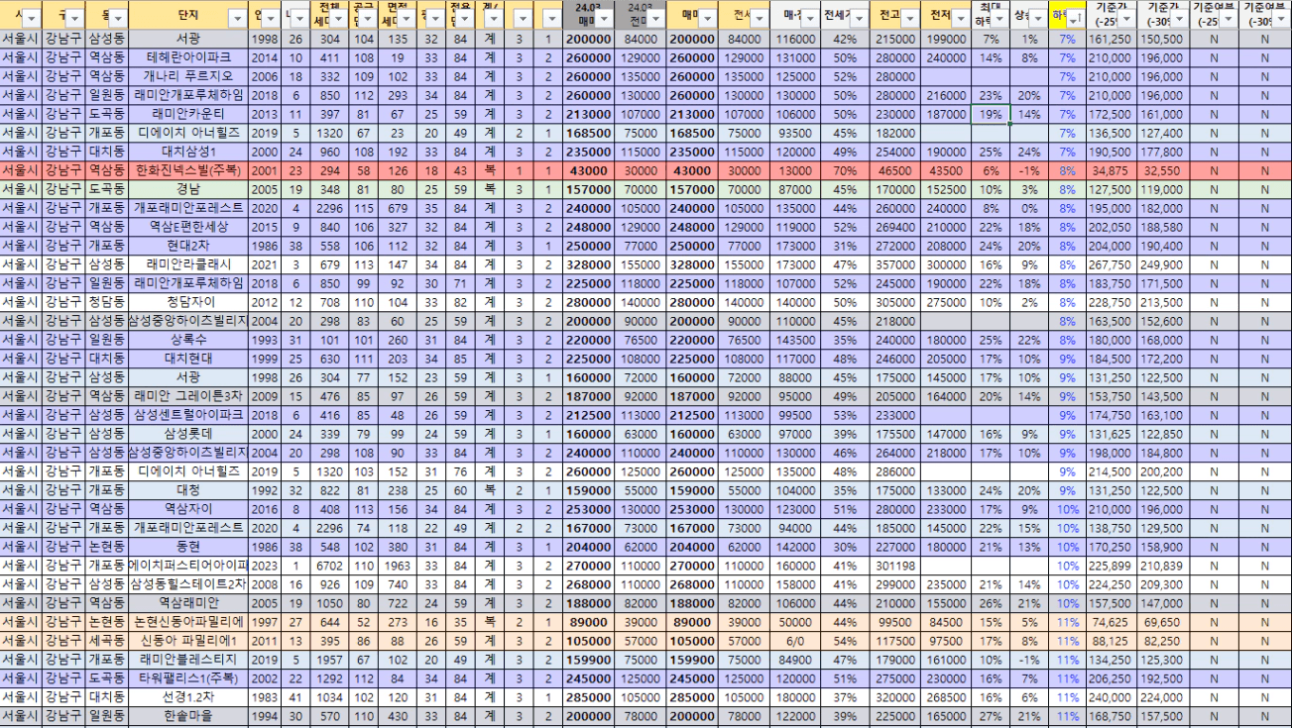Click the 역삼자이 cell
The image size is (1292, 728).
click(187, 509)
